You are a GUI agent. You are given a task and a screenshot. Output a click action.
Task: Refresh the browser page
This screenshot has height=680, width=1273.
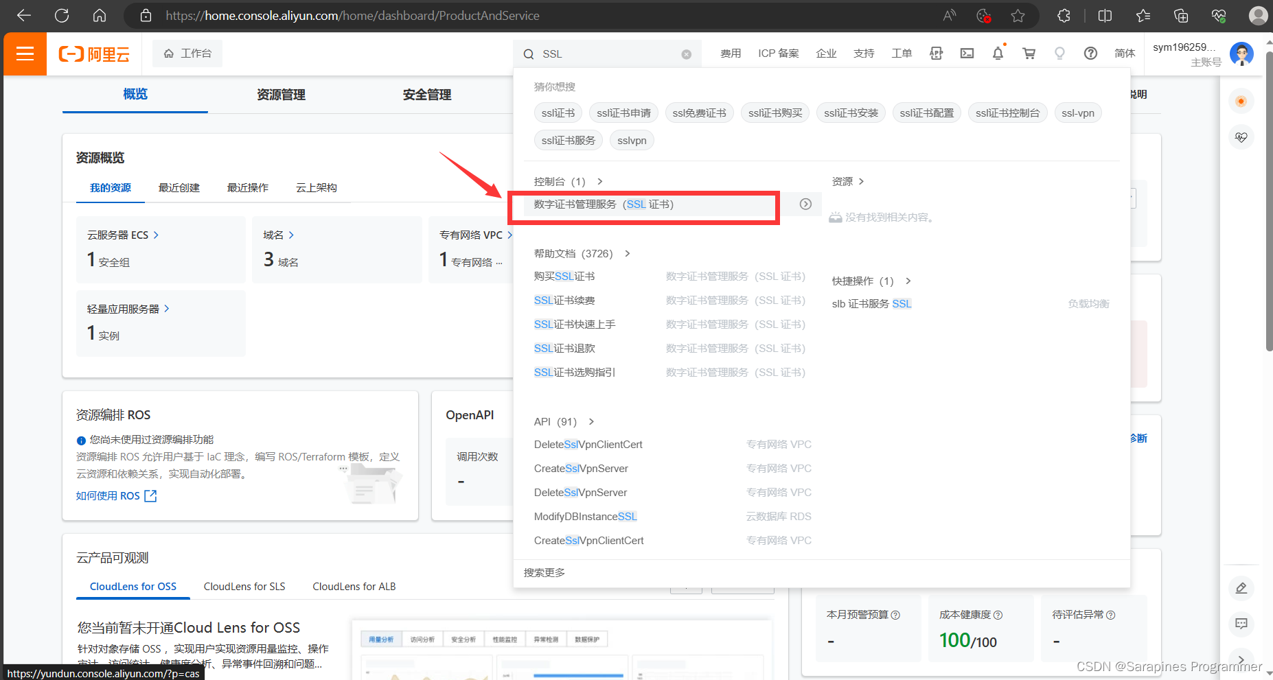[x=62, y=15]
